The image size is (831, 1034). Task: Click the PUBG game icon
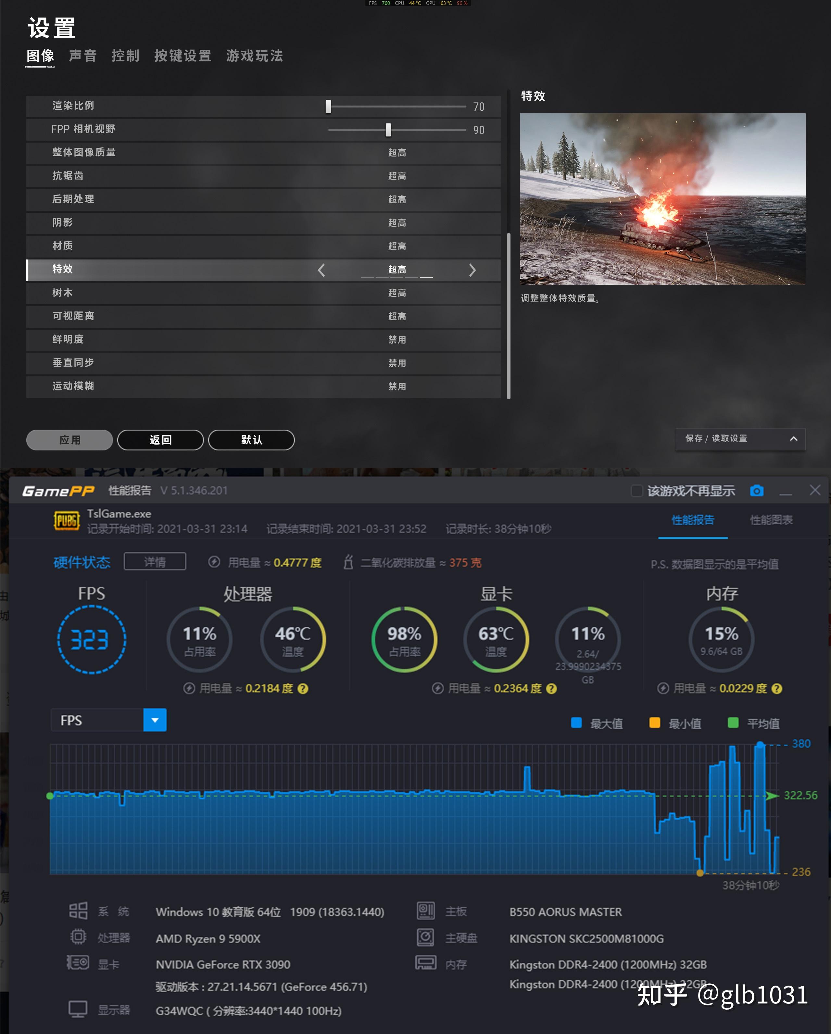(67, 521)
